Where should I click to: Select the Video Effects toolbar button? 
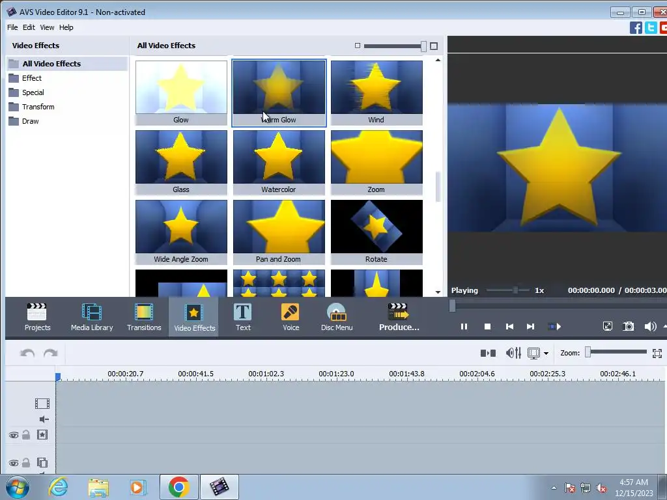pyautogui.click(x=194, y=317)
